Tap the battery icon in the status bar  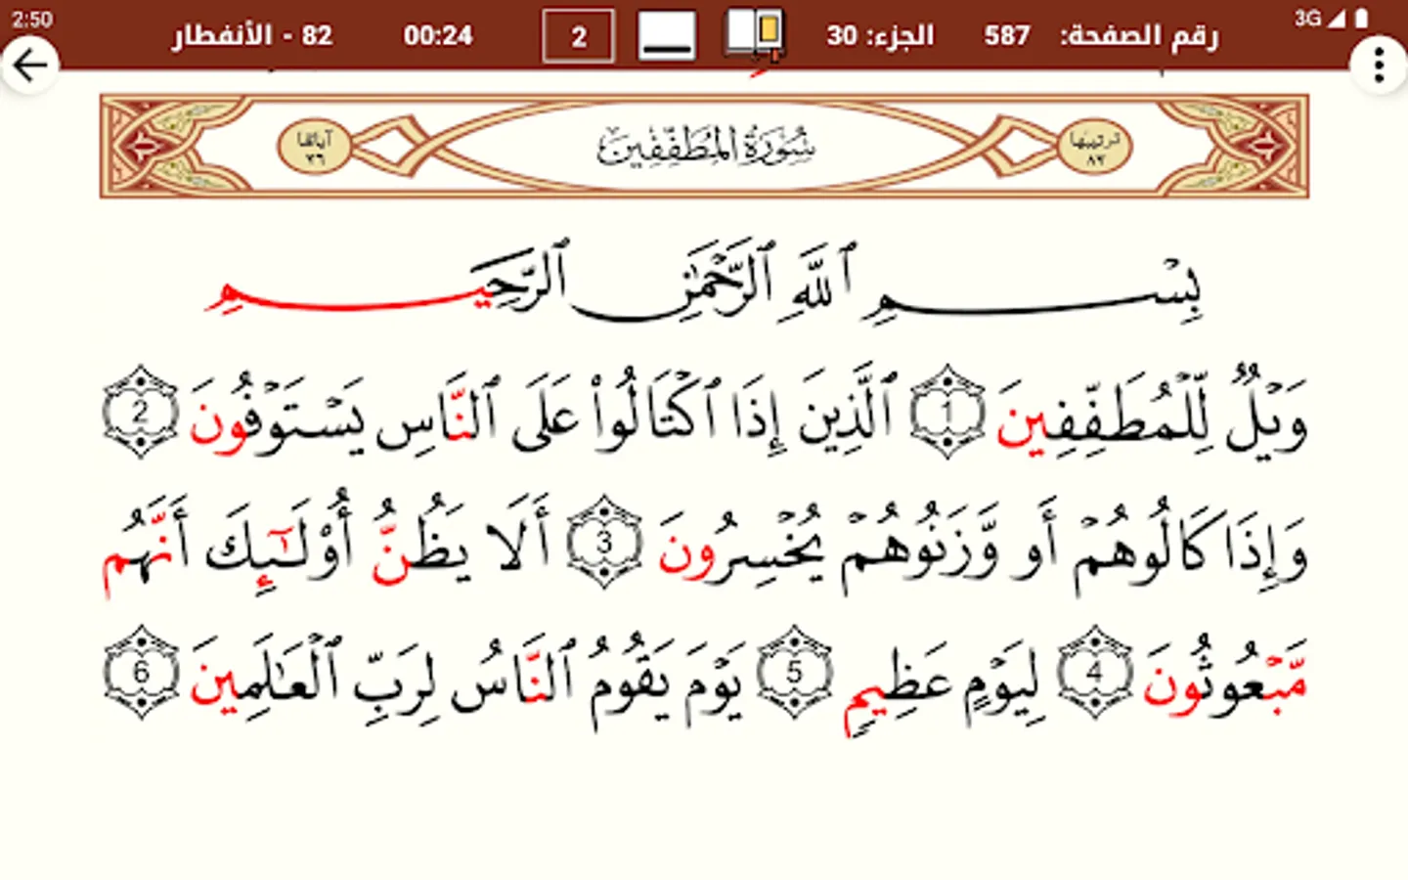[1361, 18]
